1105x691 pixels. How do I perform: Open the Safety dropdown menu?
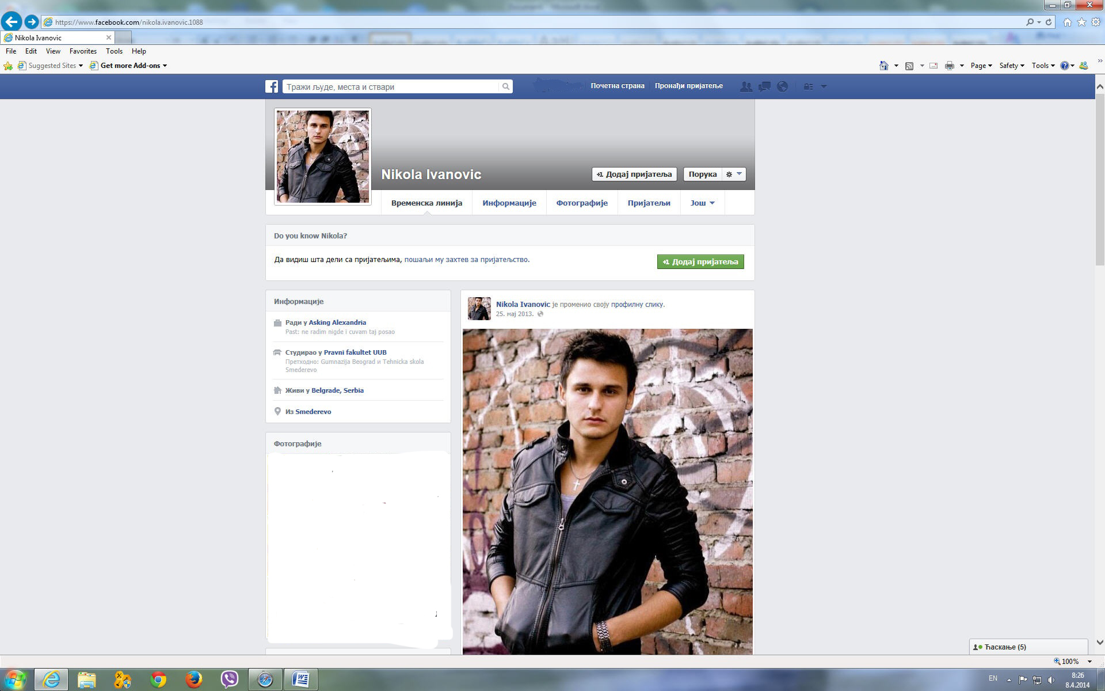[x=1011, y=66]
